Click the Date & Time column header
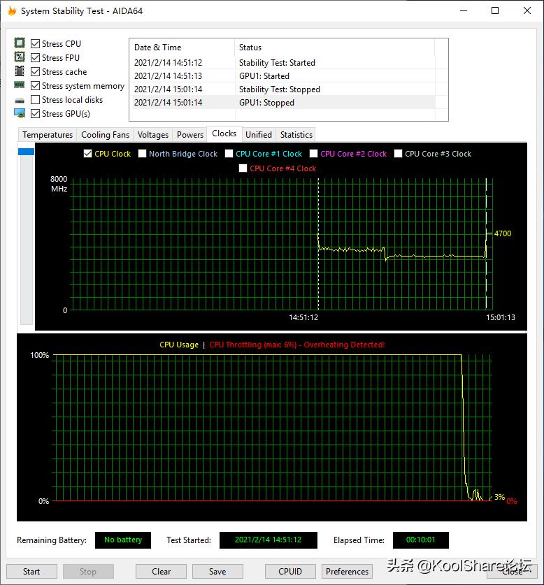The height and width of the screenshot is (585, 544). coord(182,48)
